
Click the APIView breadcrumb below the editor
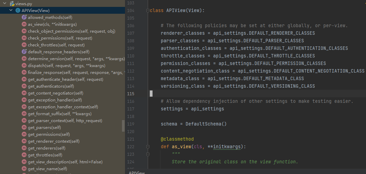click(137, 173)
